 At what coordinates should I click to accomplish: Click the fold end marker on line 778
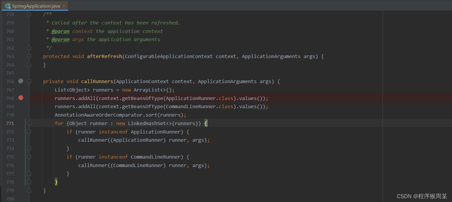29,182
